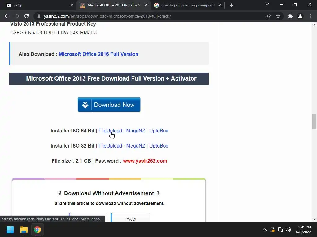This screenshot has width=317, height=237.
Task: Open Microsoft Office 2016 Full Version link
Action: 98,54
